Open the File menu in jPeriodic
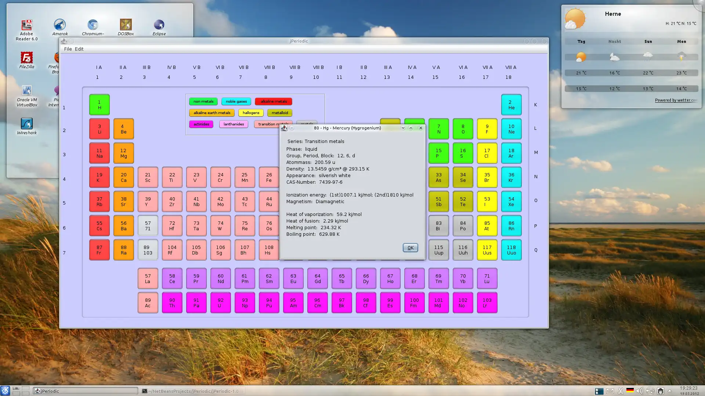Image resolution: width=705 pixels, height=396 pixels. click(67, 49)
